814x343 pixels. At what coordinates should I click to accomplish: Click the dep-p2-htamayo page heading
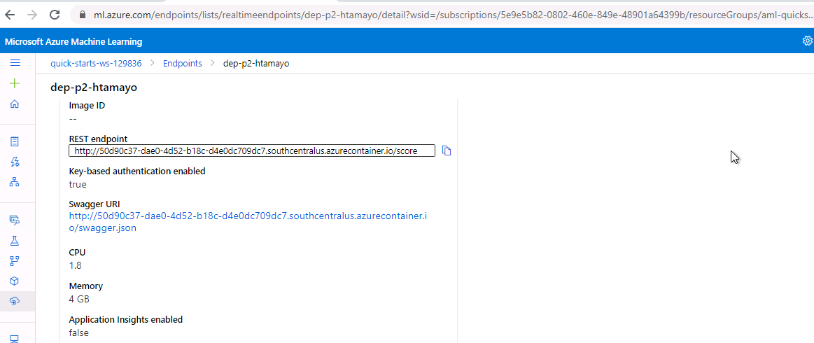point(94,87)
